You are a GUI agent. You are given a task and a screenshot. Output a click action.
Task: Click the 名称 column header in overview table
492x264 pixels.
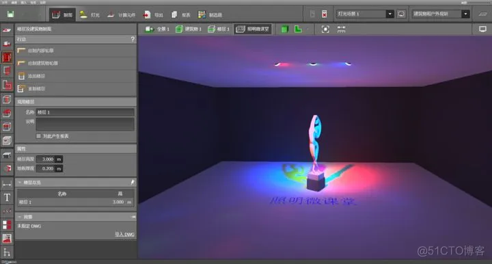coord(62,194)
